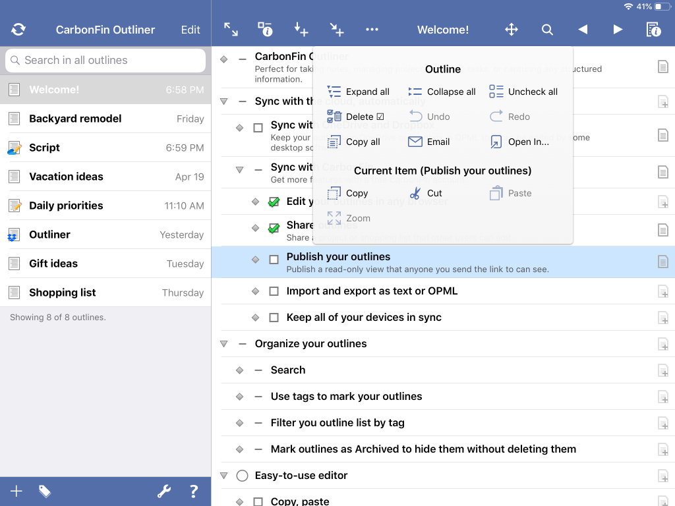This screenshot has width=675, height=506.
Task: Tap the three-dots more options icon
Action: point(372,29)
